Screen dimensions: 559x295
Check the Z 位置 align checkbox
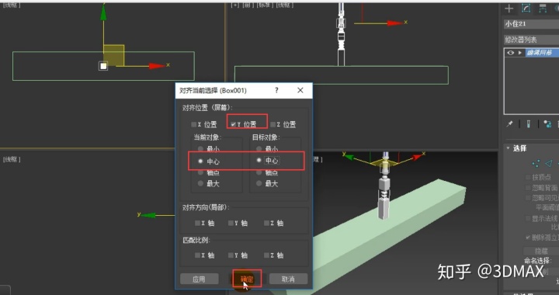coord(273,124)
